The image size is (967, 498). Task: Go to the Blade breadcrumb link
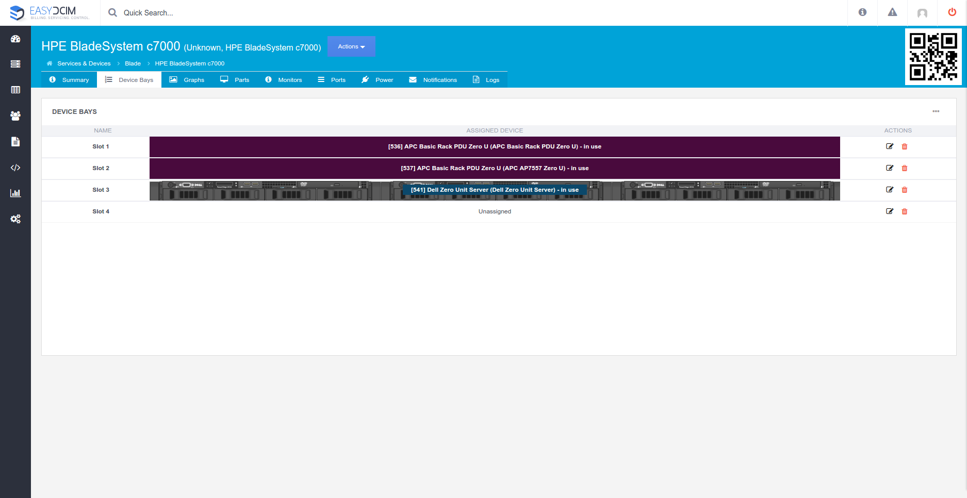pos(133,63)
